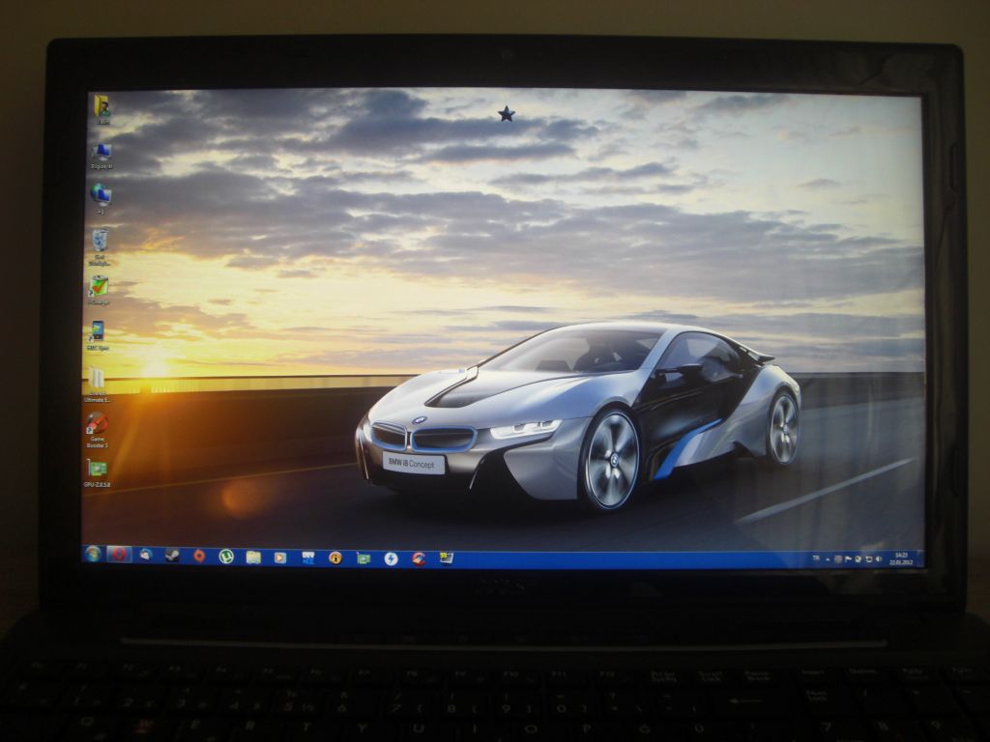Open Windows Explorer folder in taskbar
The width and height of the screenshot is (990, 742).
pyautogui.click(x=253, y=557)
